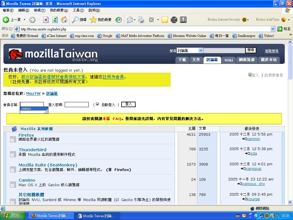
Task: Open the 討論區 search scope dropdown
Action: pyautogui.click(x=201, y=50)
